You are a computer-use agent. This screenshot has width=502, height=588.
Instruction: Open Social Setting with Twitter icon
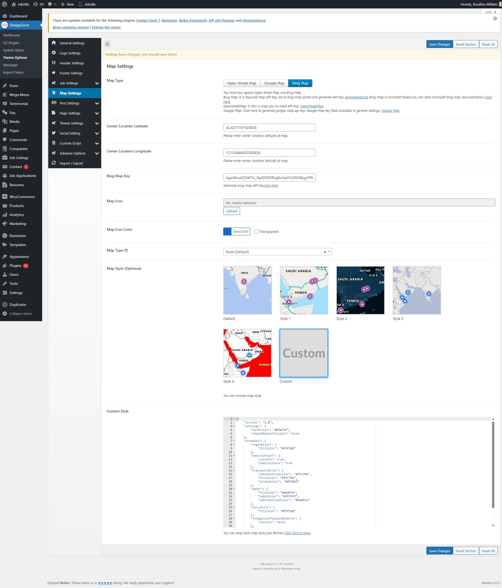[54, 133]
